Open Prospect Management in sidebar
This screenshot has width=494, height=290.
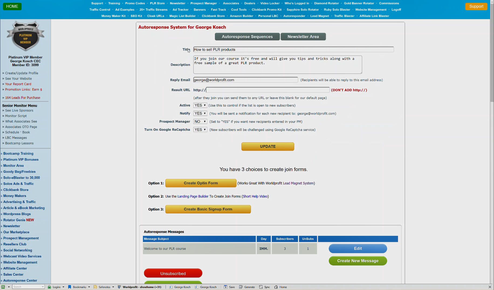[x=21, y=238]
